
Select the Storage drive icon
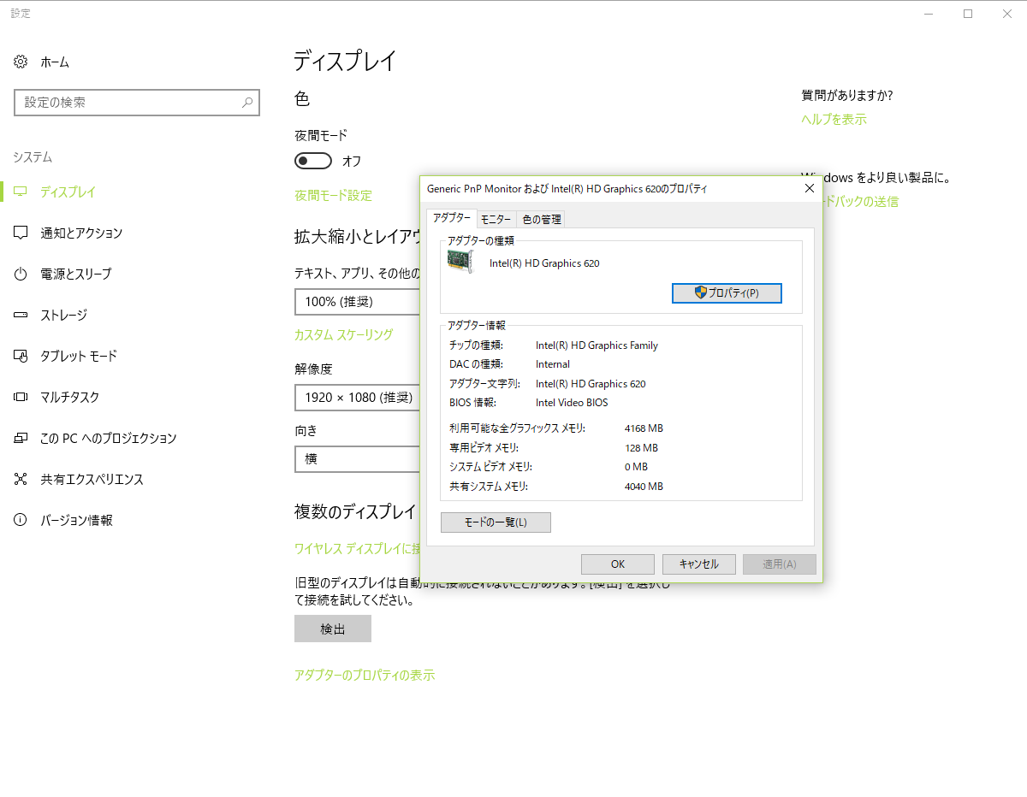pyautogui.click(x=21, y=315)
